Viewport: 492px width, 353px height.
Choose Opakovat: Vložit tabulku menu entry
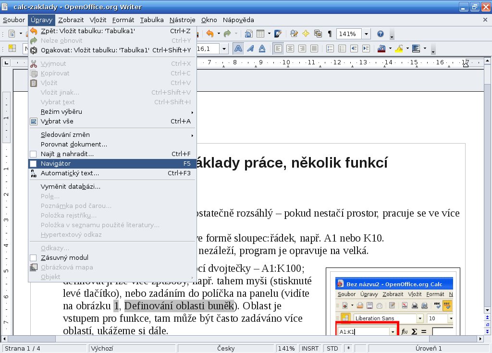(112, 50)
